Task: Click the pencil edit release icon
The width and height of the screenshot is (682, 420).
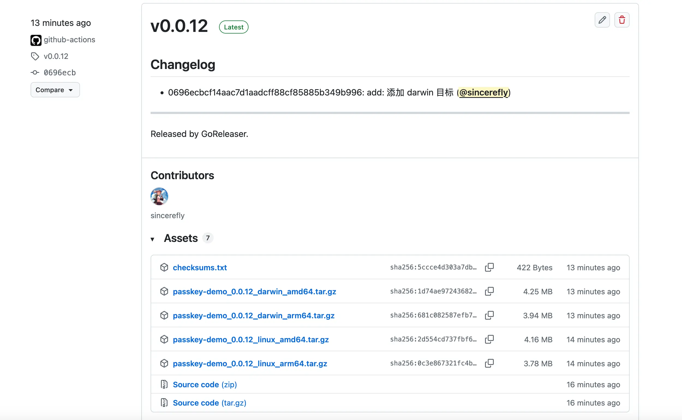Action: click(x=602, y=20)
